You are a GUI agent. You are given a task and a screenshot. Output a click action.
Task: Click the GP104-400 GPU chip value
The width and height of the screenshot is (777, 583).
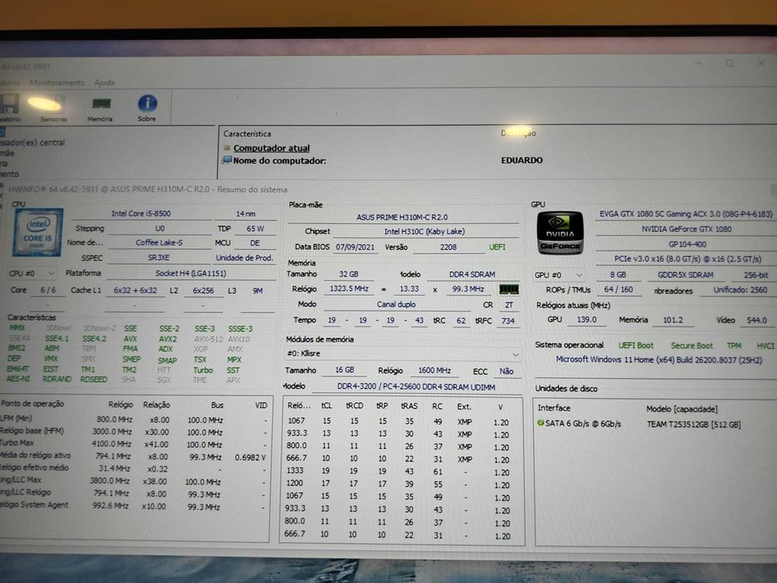tap(687, 244)
